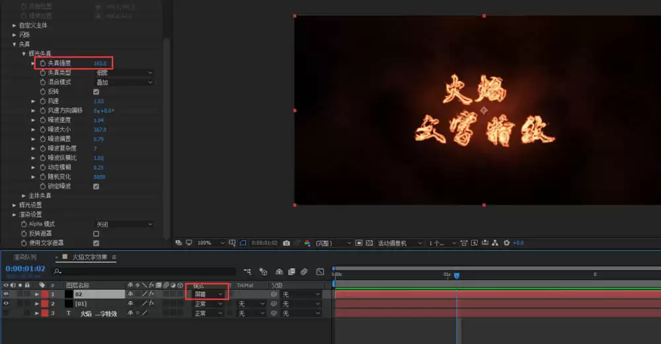
Task: Toggle shy switch for layer 火焰 text
Action: tap(130, 313)
